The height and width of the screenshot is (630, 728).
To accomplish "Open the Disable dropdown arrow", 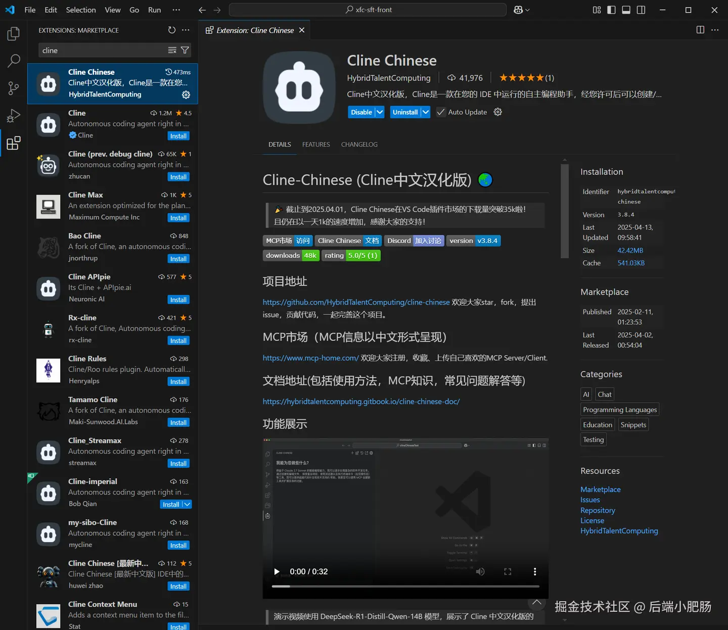I will [380, 112].
